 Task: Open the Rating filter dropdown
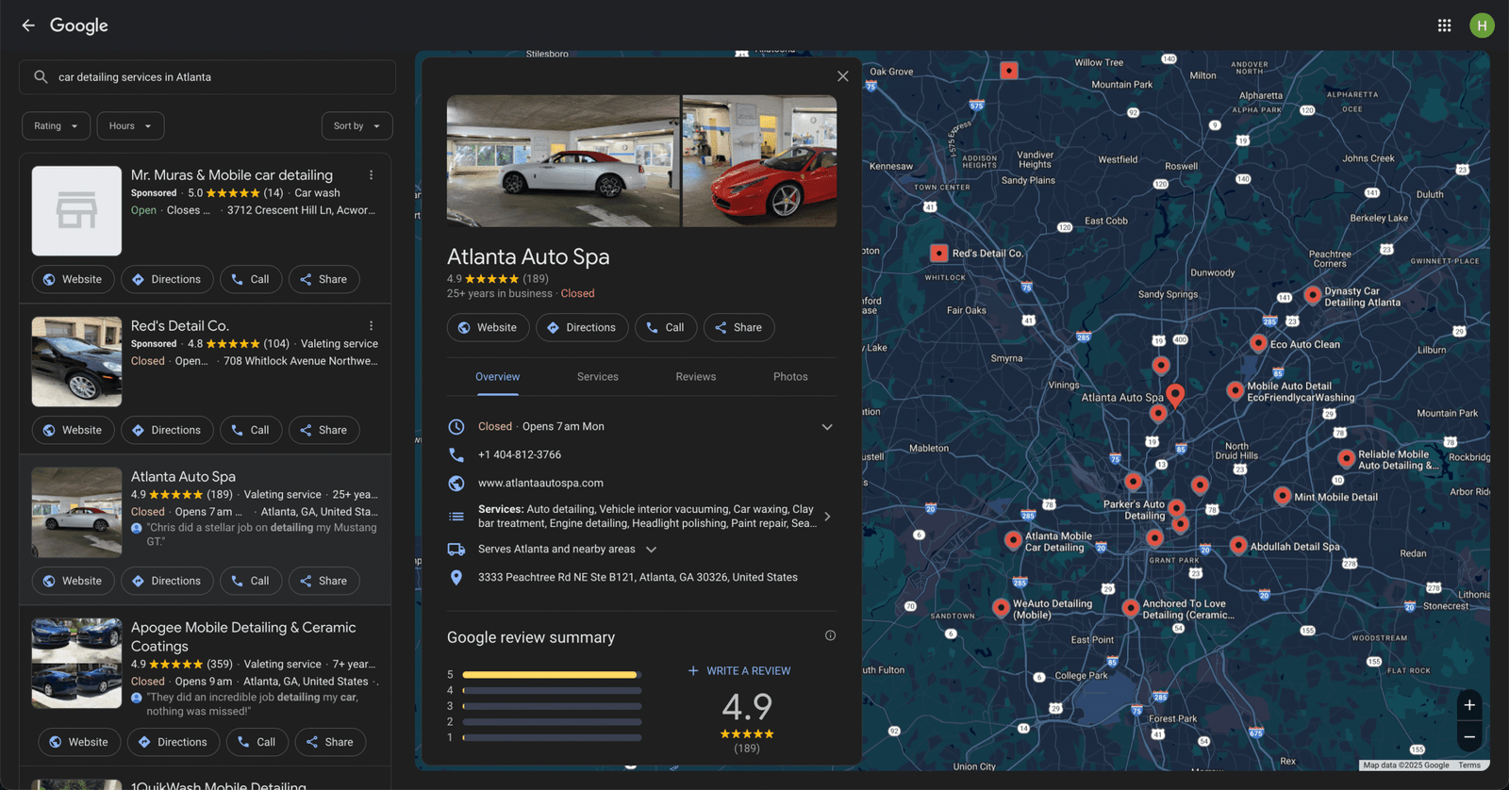click(57, 125)
